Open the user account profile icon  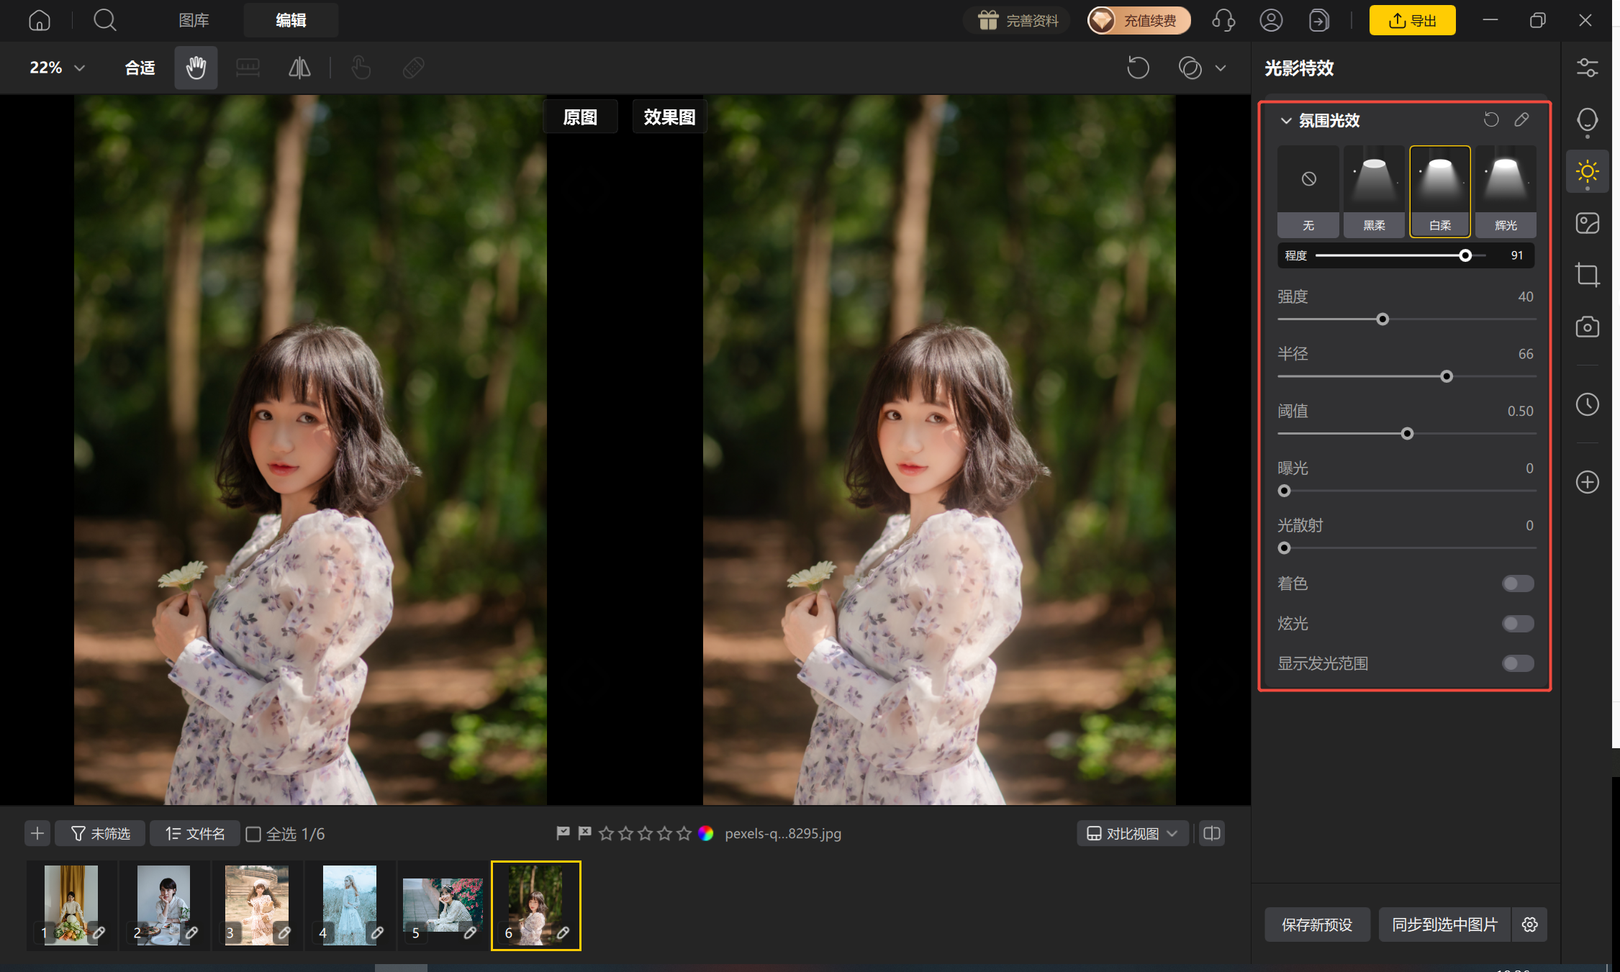pyautogui.click(x=1271, y=20)
